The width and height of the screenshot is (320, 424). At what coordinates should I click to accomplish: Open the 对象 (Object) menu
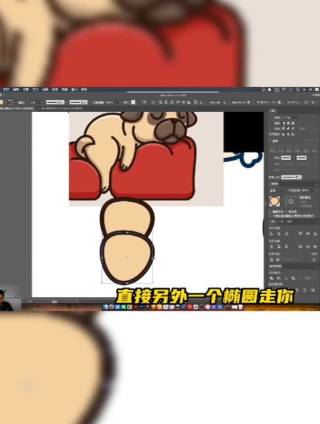26,90
